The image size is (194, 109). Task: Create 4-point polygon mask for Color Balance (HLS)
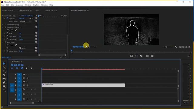[12, 30]
